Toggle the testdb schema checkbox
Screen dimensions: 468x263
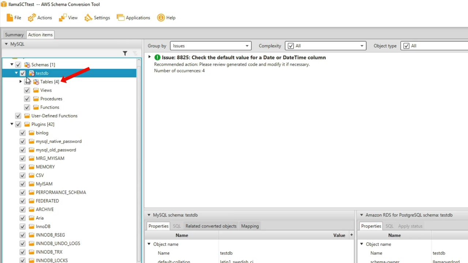point(23,73)
